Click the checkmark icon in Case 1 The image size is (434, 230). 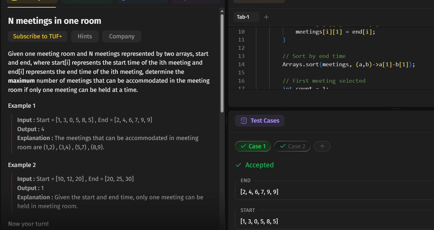pyautogui.click(x=243, y=146)
